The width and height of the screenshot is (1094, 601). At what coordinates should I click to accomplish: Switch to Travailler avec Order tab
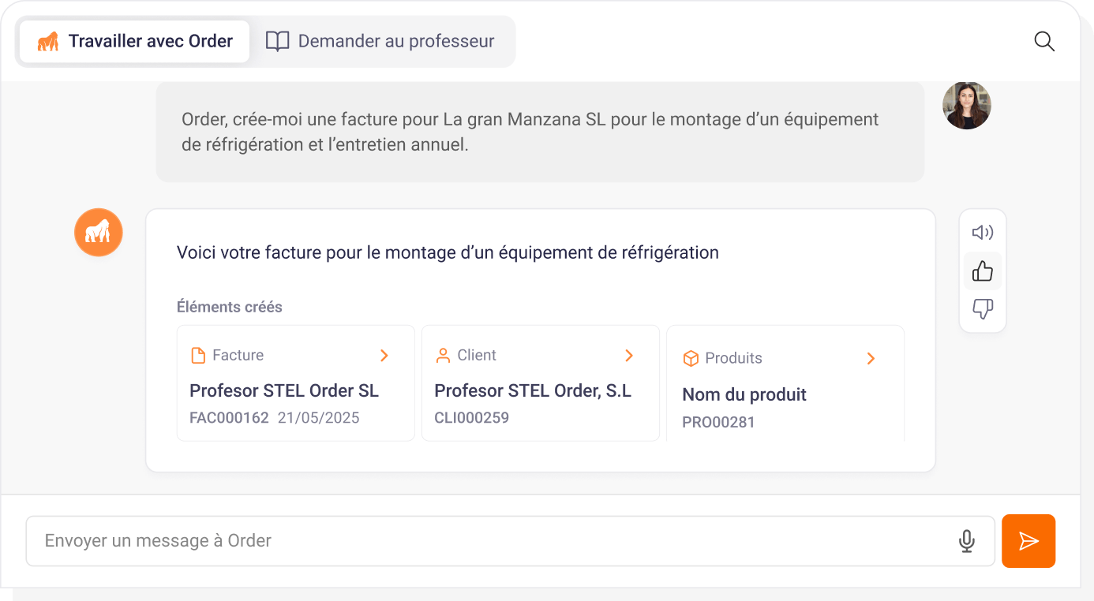tap(135, 42)
